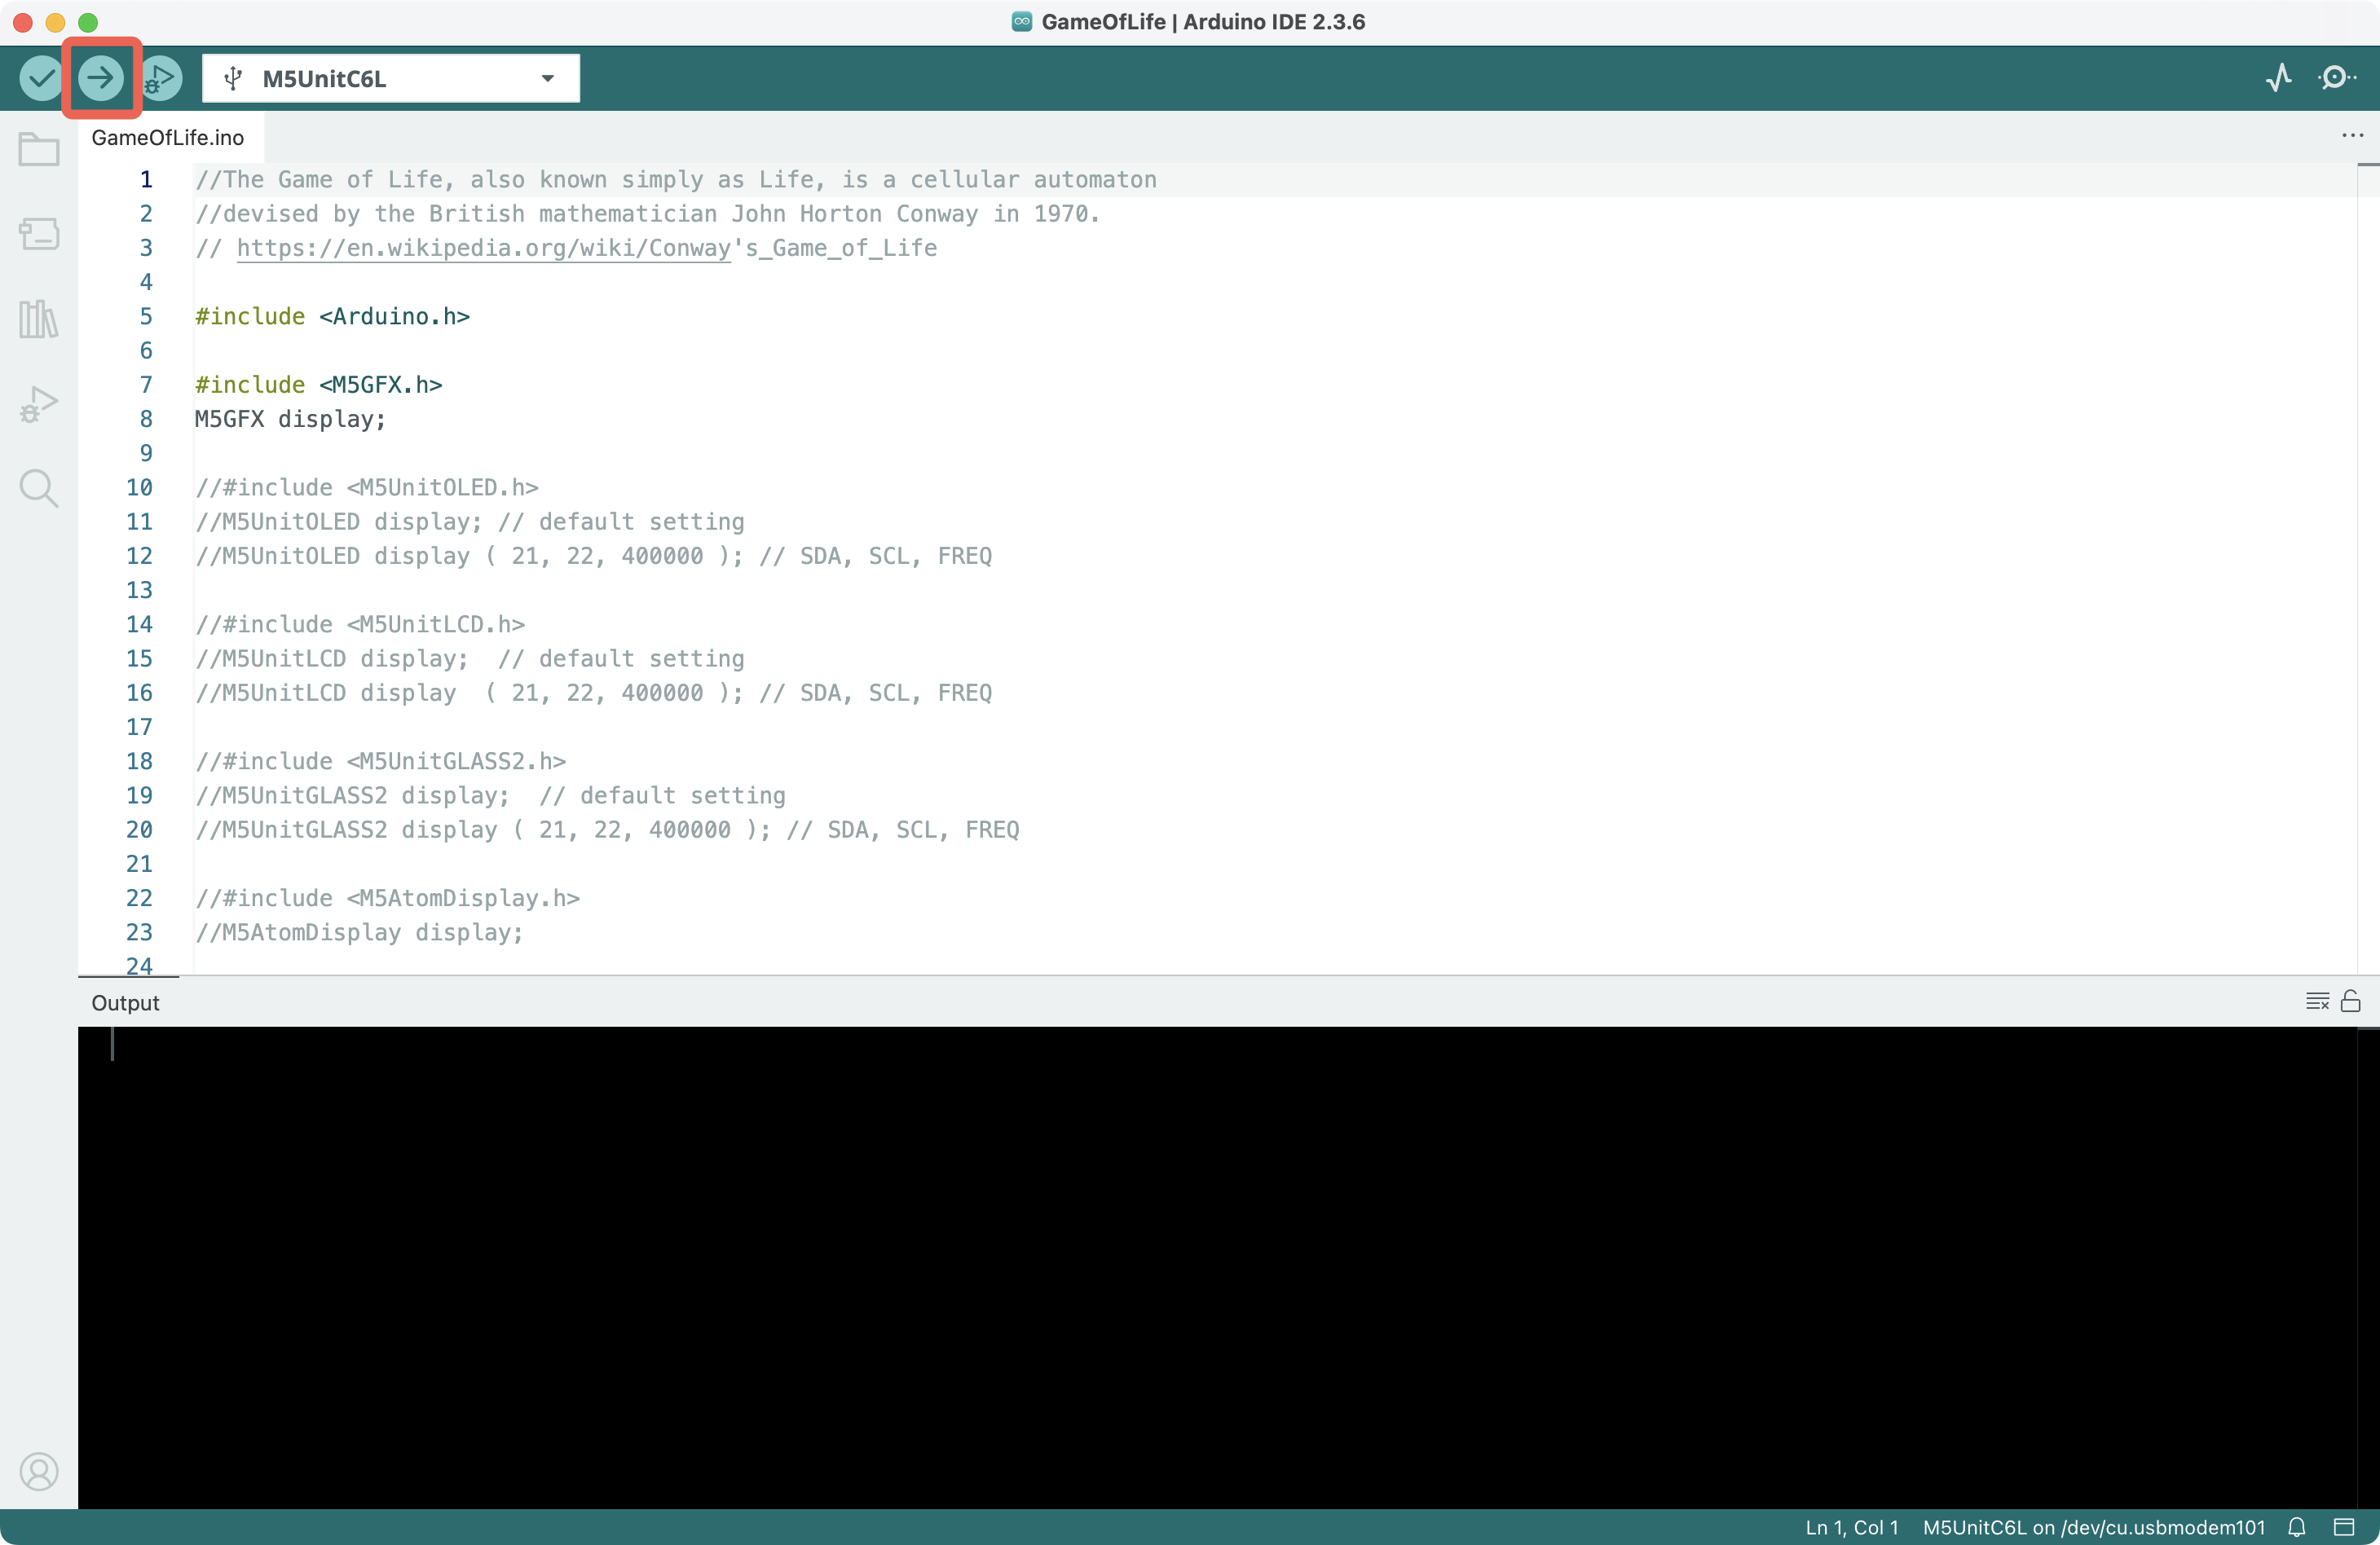Open the editor tab options ellipsis

tap(2352, 135)
